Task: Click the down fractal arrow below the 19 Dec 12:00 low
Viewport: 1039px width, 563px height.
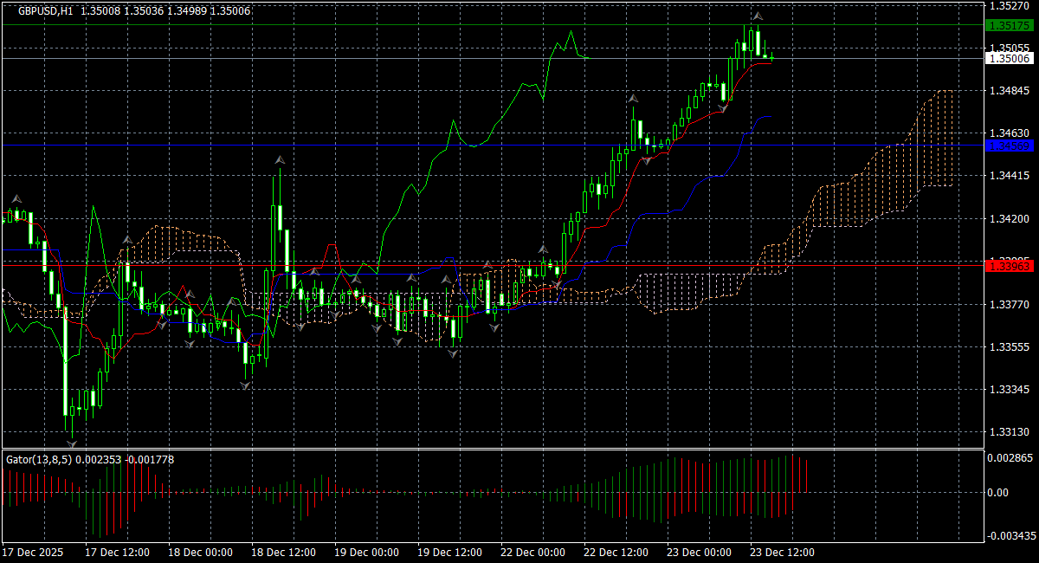Action: tap(455, 353)
